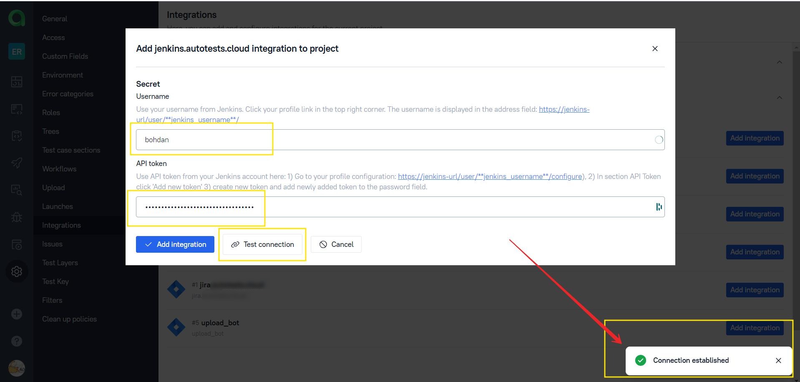
Task: Open the ER project badge
Action: click(x=17, y=52)
